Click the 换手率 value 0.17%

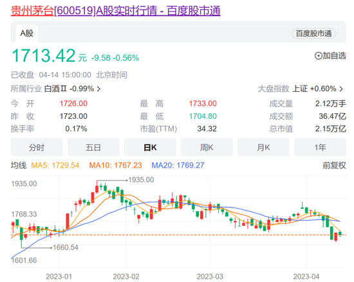click(76, 128)
